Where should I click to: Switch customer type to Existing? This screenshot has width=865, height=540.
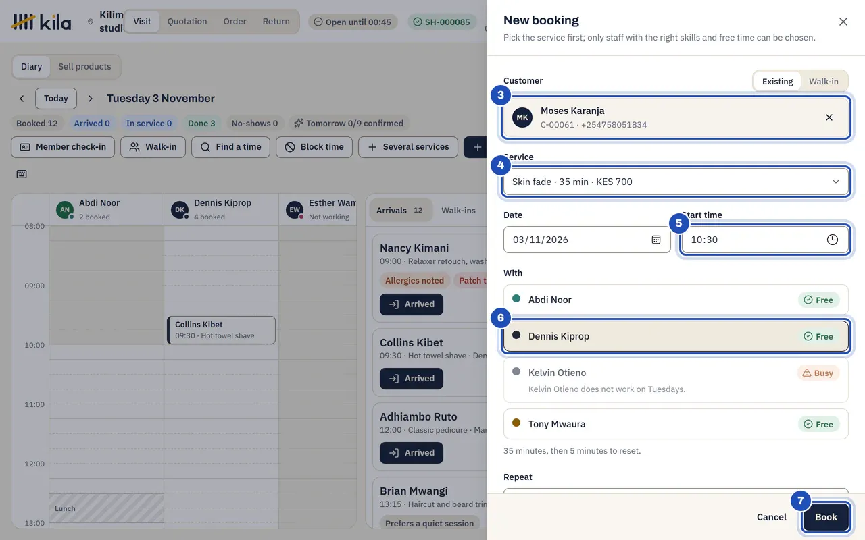[x=777, y=81]
